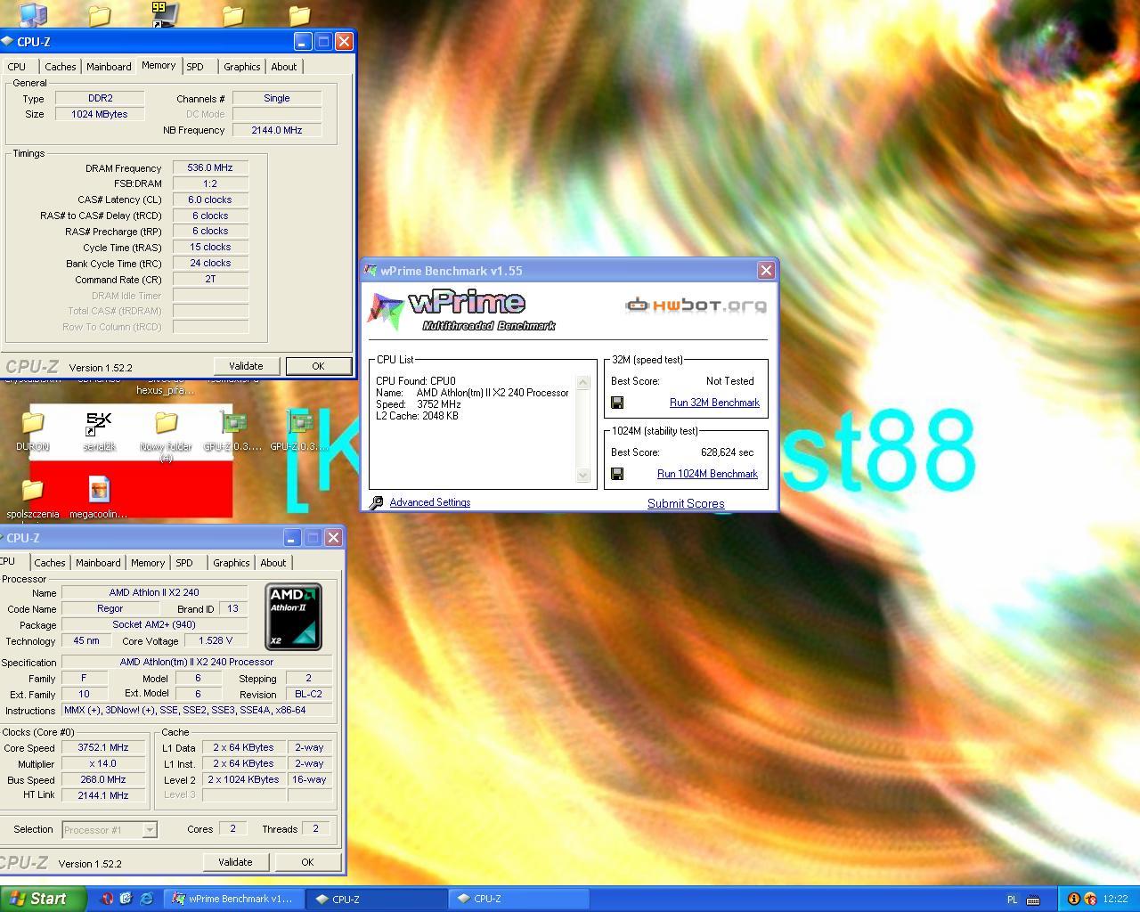Click the Code Name field showing Regor
1140x912 pixels.
coord(110,608)
